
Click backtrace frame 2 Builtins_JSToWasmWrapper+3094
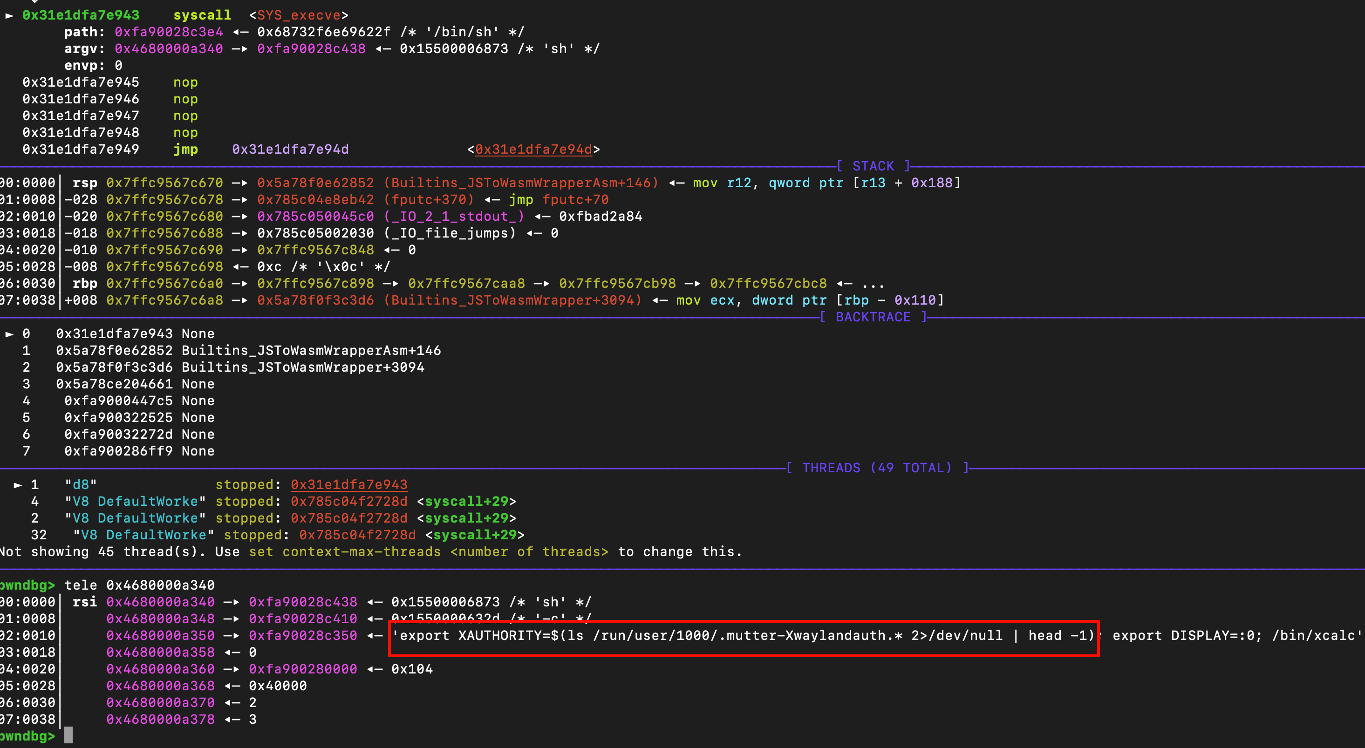(302, 367)
